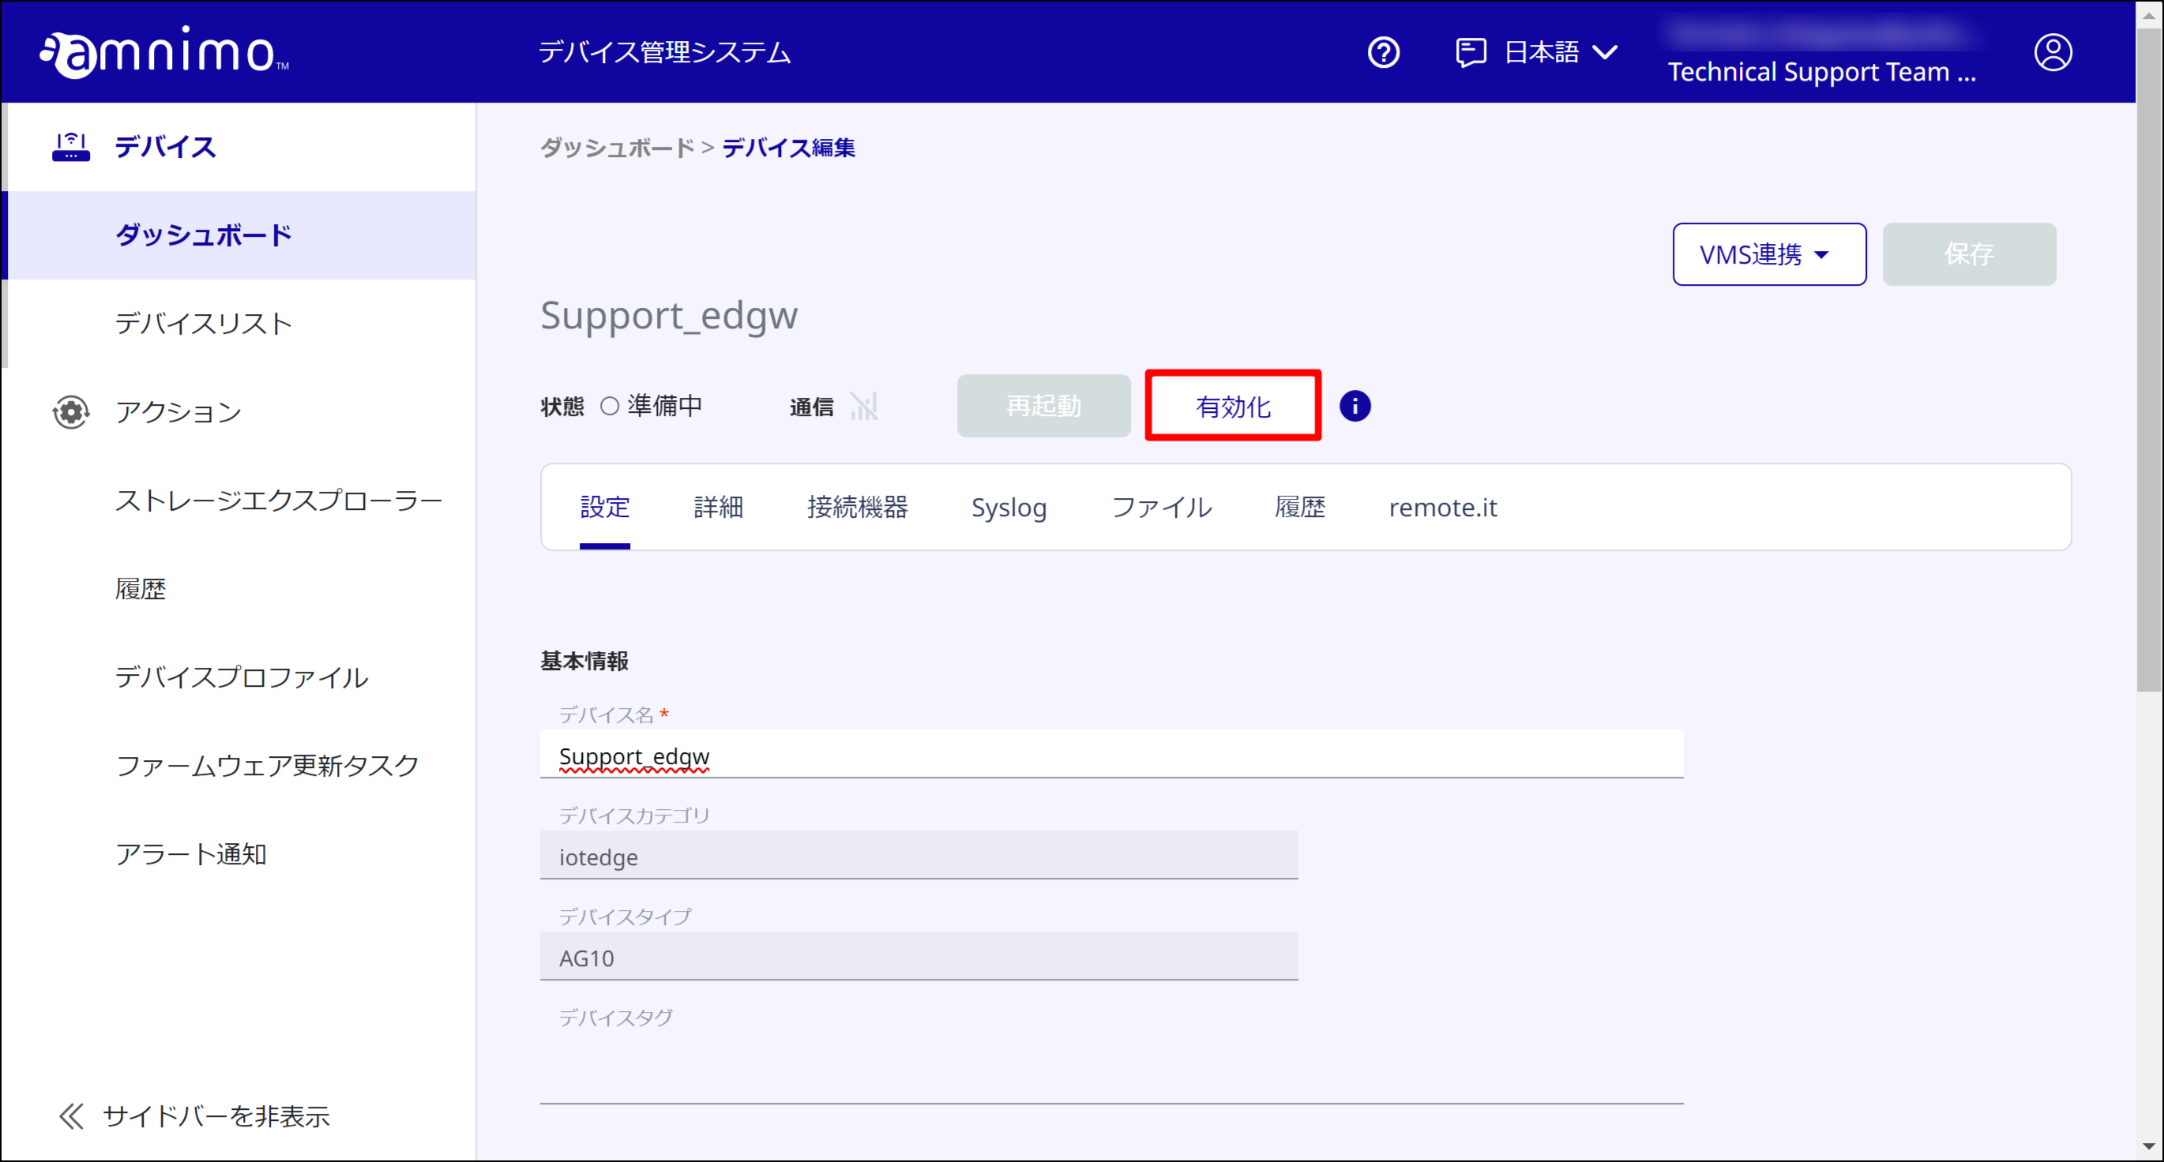This screenshot has height=1162, width=2164.
Task: Click the デバイスカテゴリ iotedge field
Action: (x=919, y=856)
